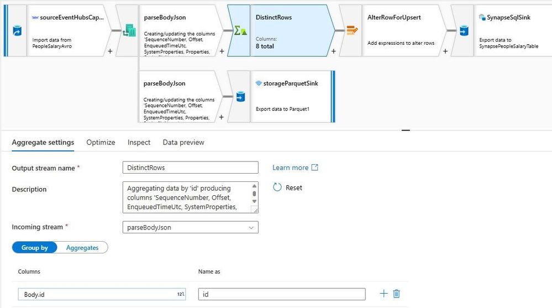Switch to the Optimize tab

[x=101, y=142]
